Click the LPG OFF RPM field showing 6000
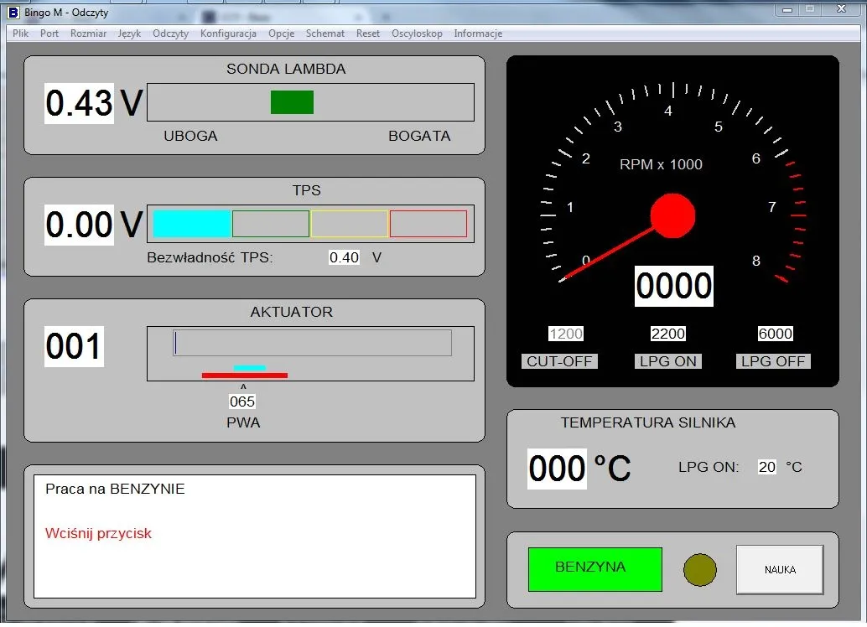The height and width of the screenshot is (627, 867). (x=774, y=334)
